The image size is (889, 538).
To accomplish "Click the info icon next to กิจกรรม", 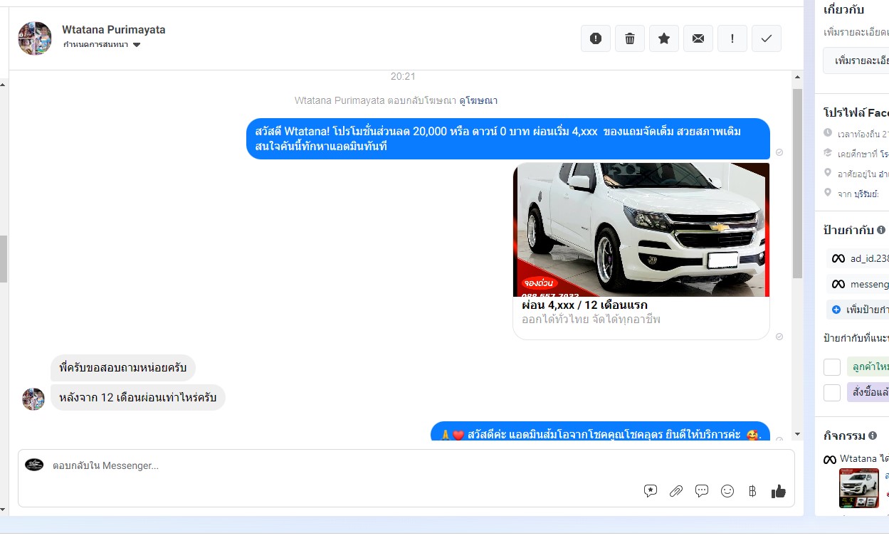I will (x=873, y=435).
